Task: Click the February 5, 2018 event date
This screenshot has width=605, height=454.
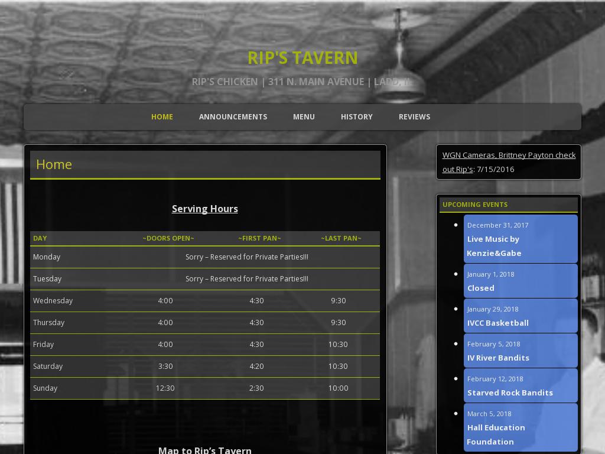Action: (493, 344)
